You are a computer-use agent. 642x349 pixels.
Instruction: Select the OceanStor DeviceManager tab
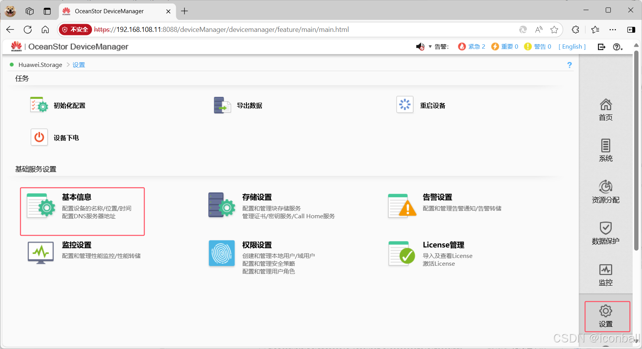(x=117, y=11)
